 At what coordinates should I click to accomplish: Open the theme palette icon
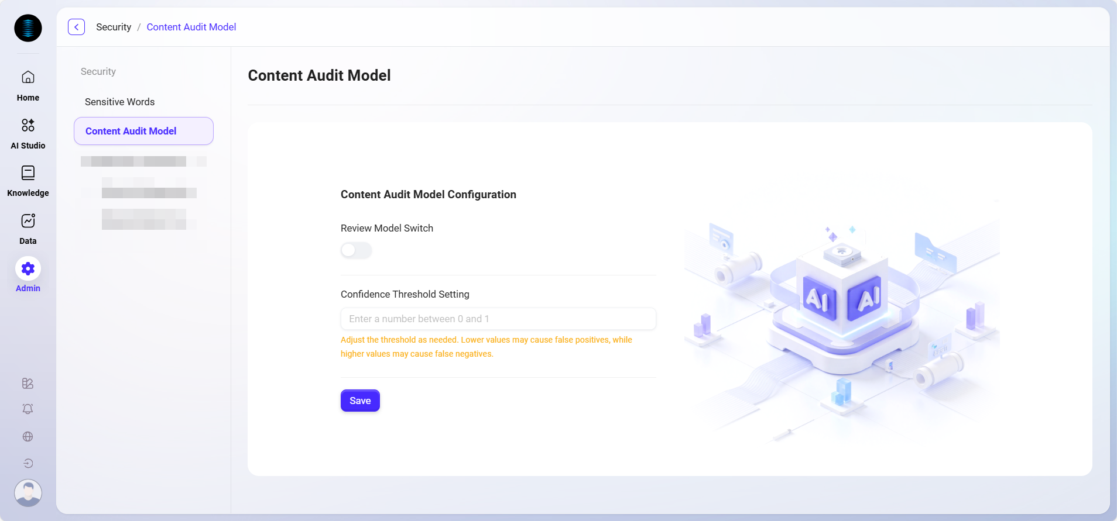pyautogui.click(x=28, y=384)
